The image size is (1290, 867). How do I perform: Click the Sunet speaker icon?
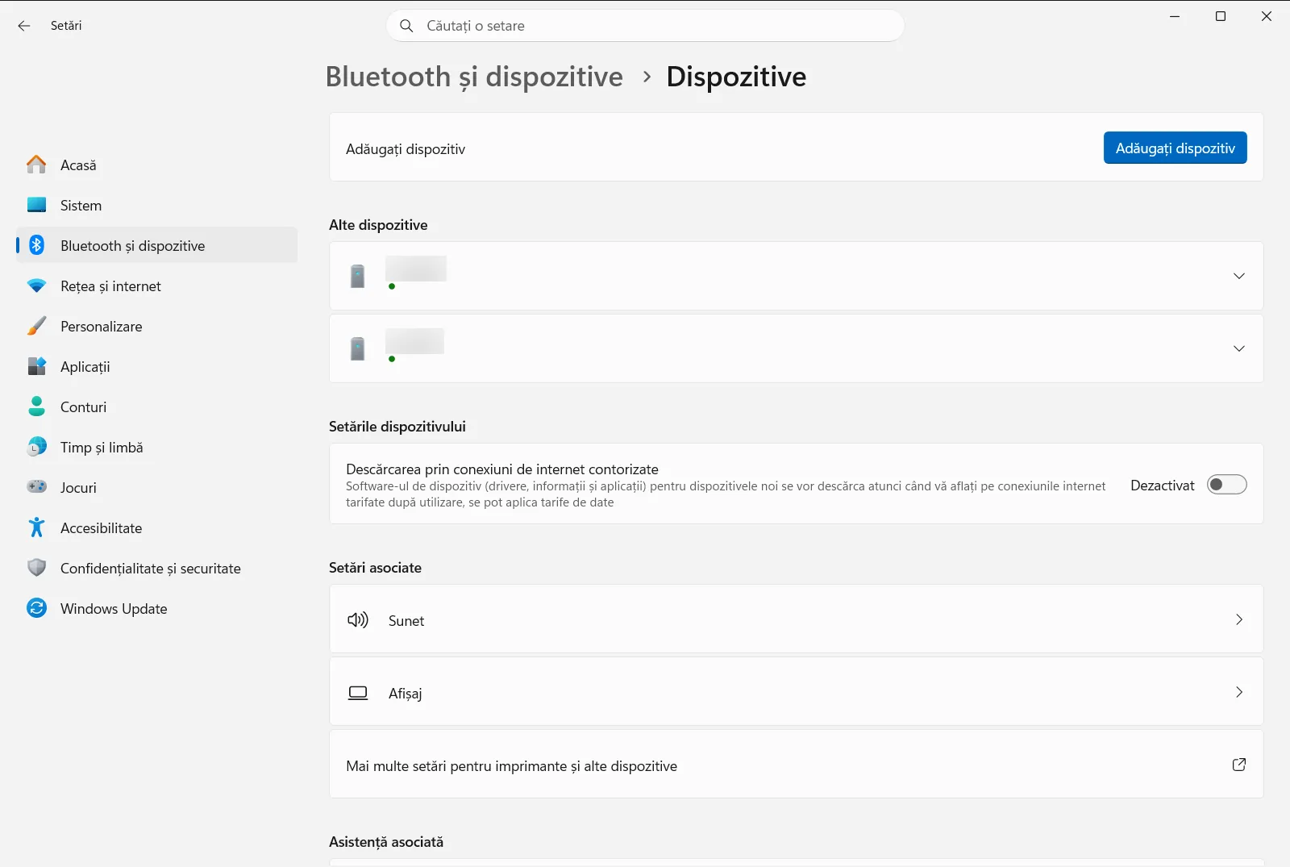point(358,620)
